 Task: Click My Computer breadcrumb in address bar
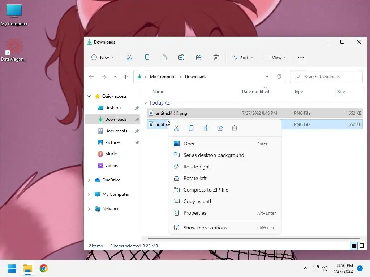(163, 77)
